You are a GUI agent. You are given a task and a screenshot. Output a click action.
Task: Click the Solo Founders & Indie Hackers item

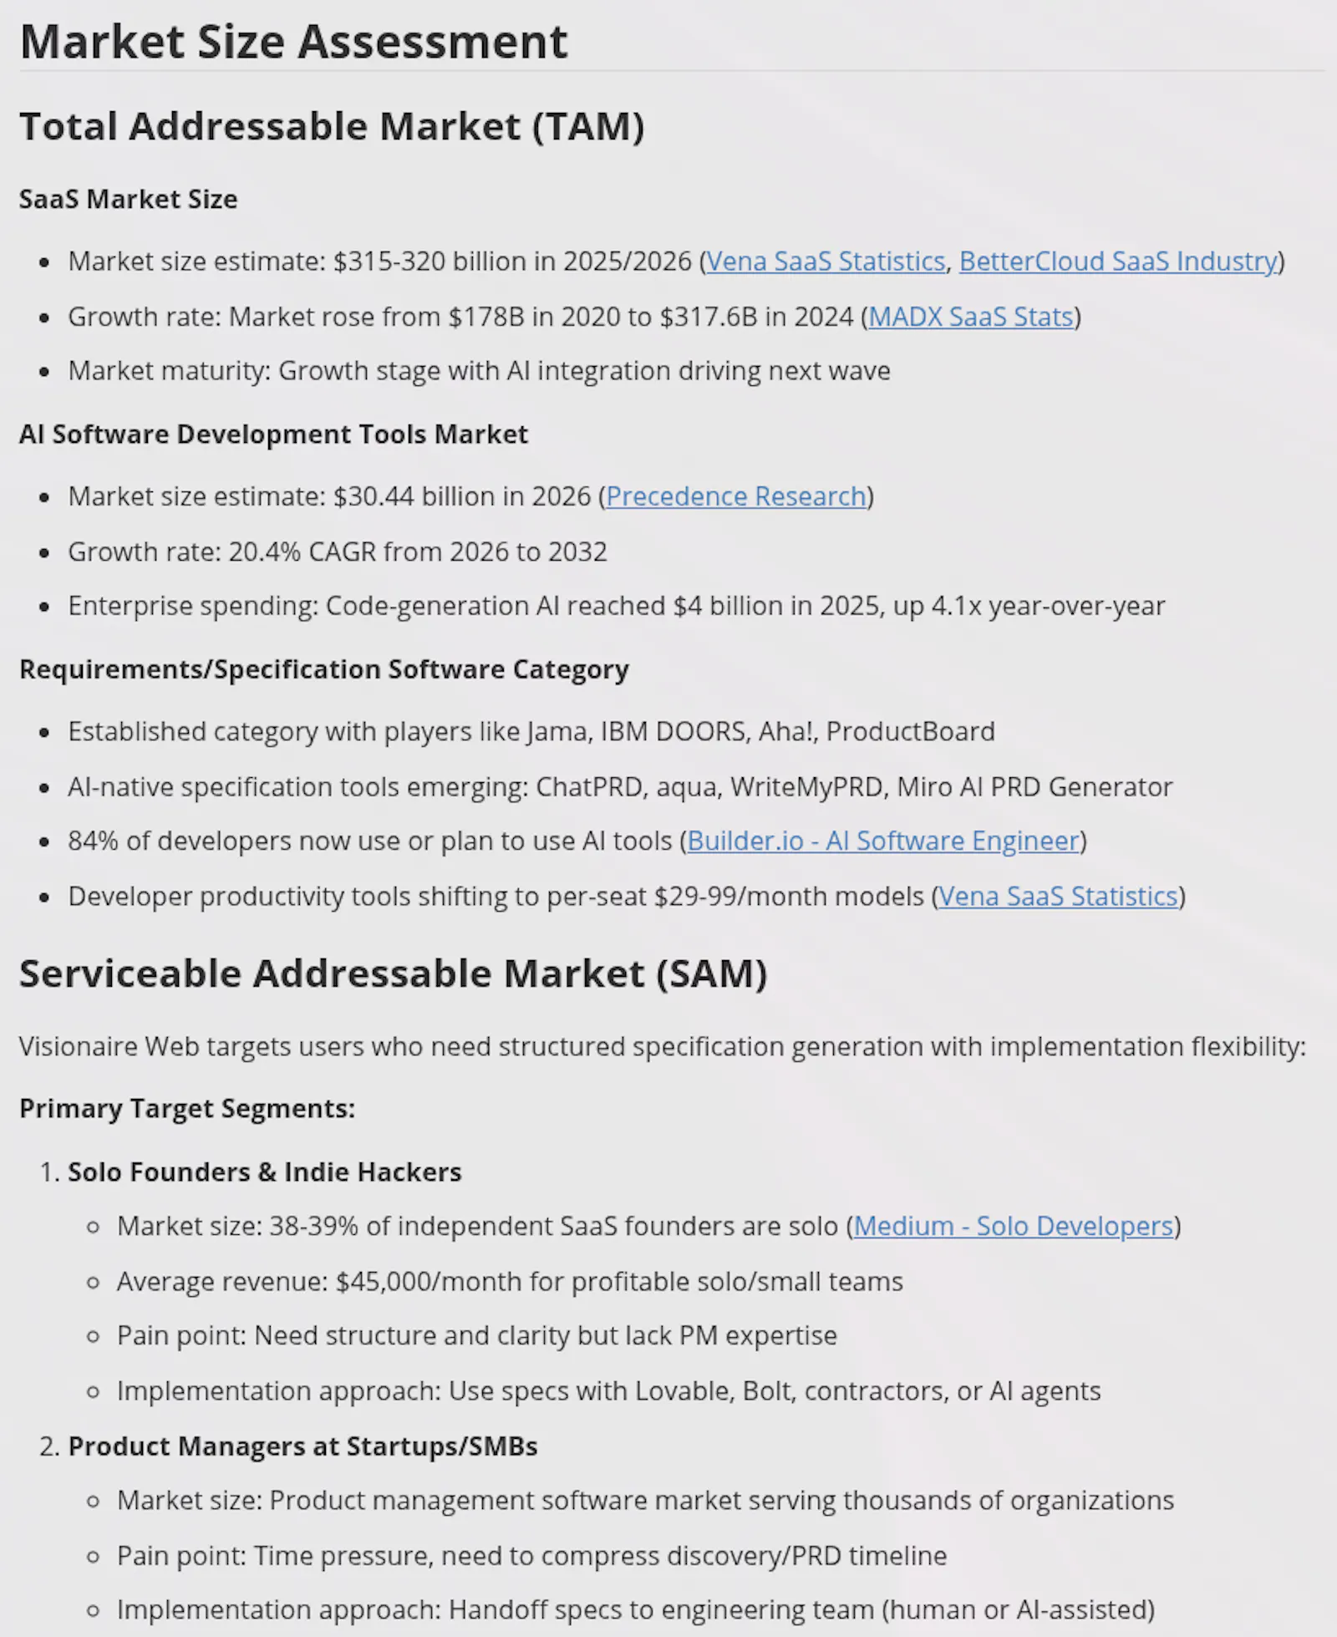265,1172
